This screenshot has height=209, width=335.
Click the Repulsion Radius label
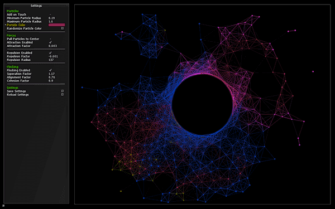click(x=18, y=60)
